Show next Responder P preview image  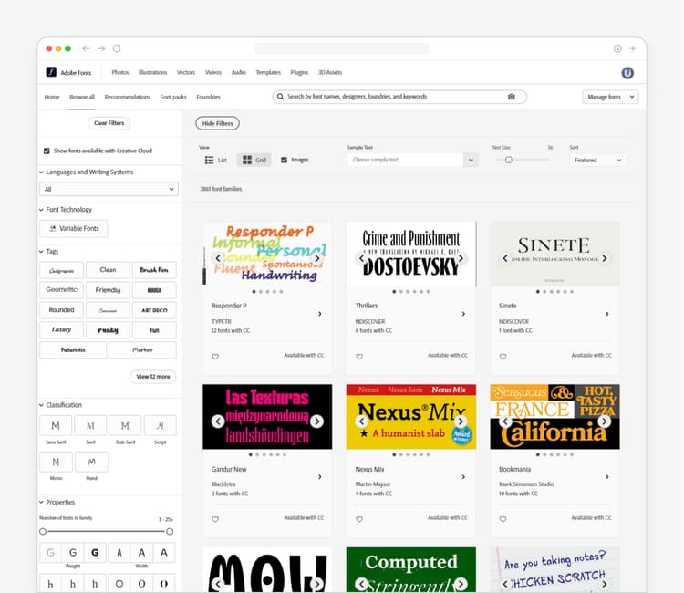coord(317,258)
